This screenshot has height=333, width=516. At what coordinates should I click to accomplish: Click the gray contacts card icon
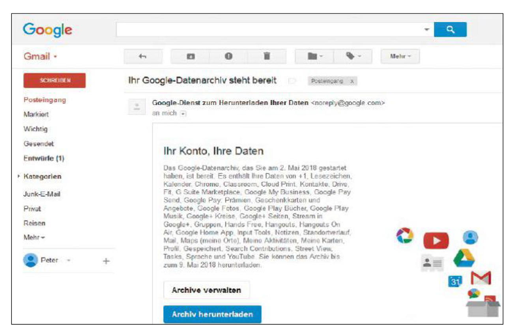click(x=433, y=263)
